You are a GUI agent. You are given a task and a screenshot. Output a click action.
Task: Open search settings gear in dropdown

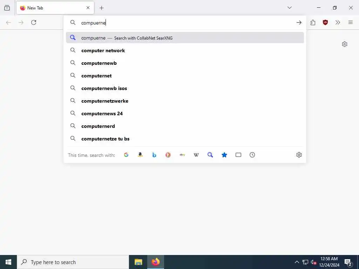[299, 155]
